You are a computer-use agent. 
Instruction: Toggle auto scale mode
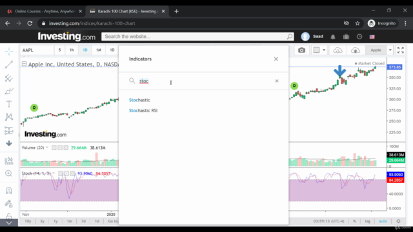383,221
